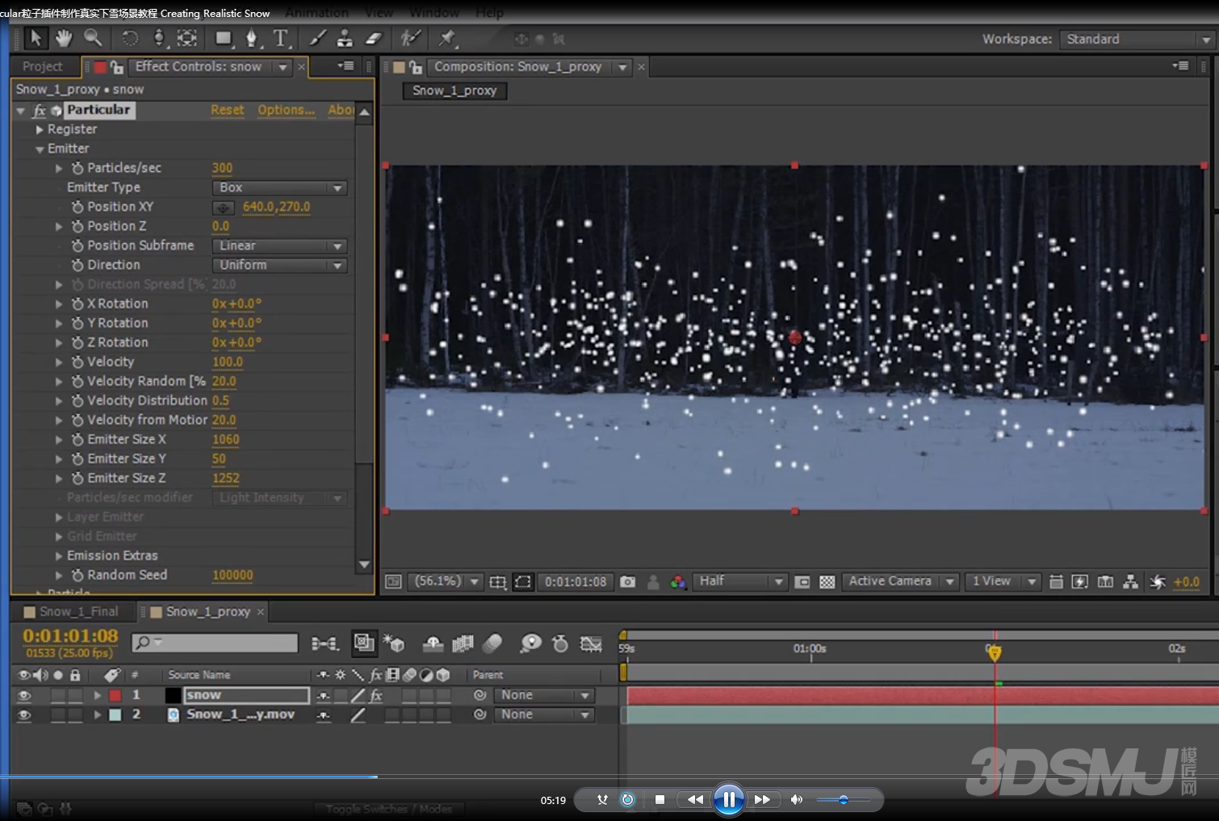The height and width of the screenshot is (821, 1219).
Task: Toggle draft 3D icon in timeline
Action: [394, 643]
